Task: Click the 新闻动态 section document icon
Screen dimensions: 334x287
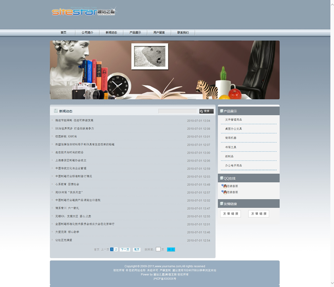Action: click(x=56, y=111)
